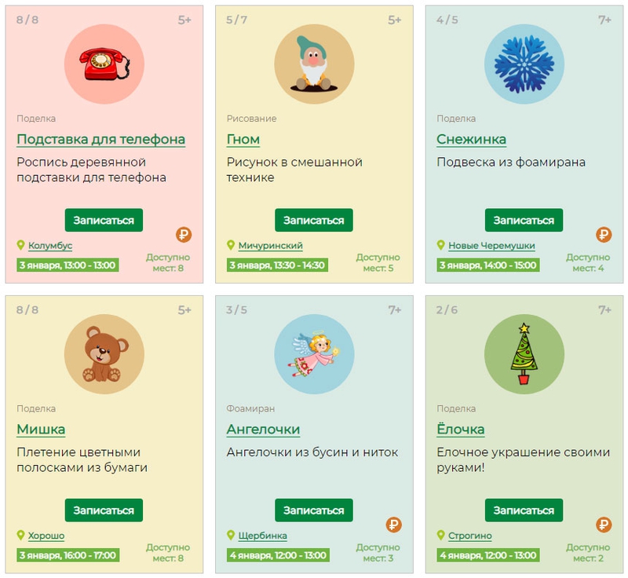
Task: Click ruble icon on Снежинка card
Action: 604,234
